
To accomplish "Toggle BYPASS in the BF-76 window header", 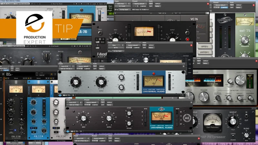I will (x=151, y=45).
